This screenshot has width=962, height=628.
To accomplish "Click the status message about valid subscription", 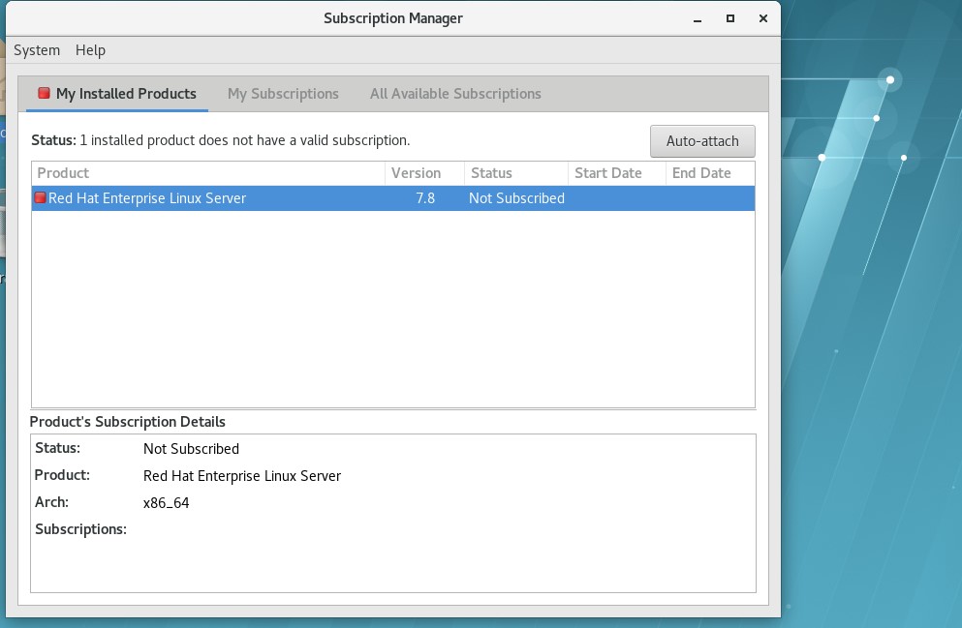I will click(x=221, y=140).
